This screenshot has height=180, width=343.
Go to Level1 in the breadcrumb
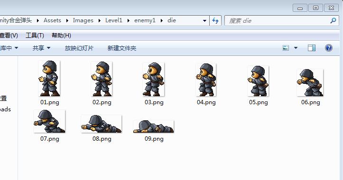(x=114, y=20)
